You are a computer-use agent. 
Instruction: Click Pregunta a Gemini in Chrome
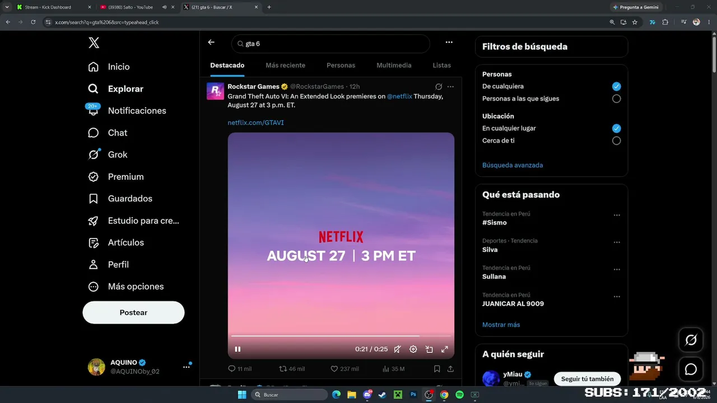(636, 7)
